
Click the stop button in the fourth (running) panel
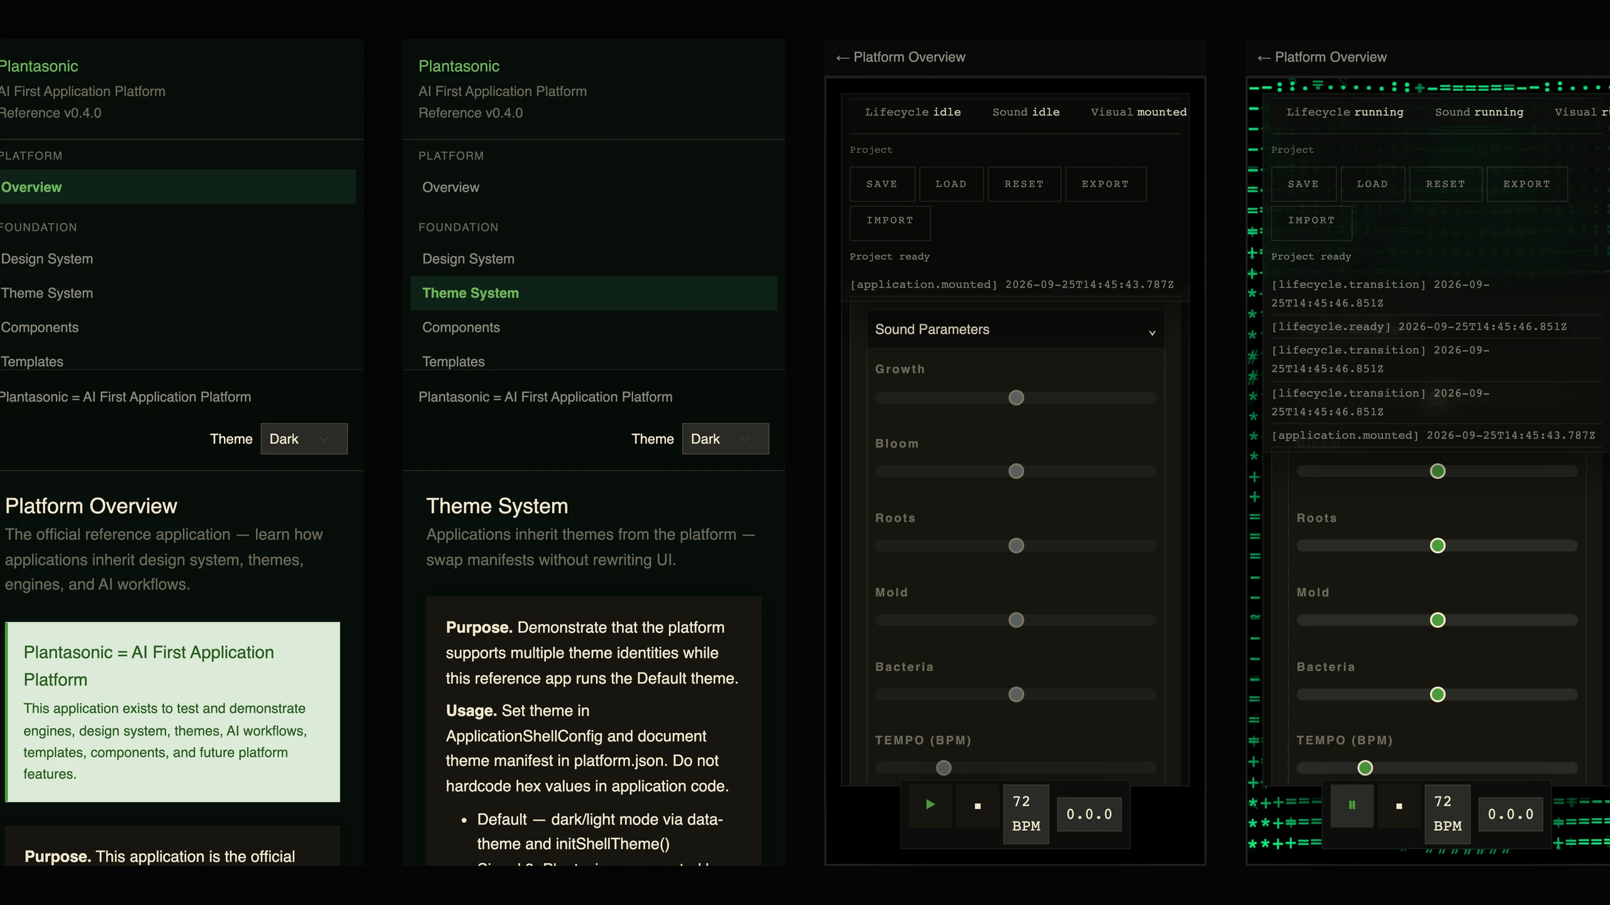click(x=1399, y=806)
